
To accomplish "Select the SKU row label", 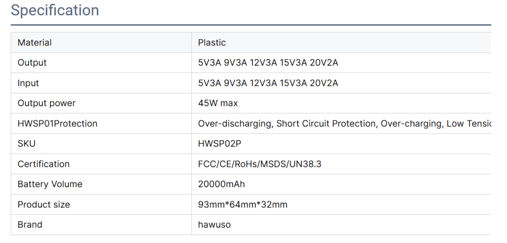I will (27, 144).
